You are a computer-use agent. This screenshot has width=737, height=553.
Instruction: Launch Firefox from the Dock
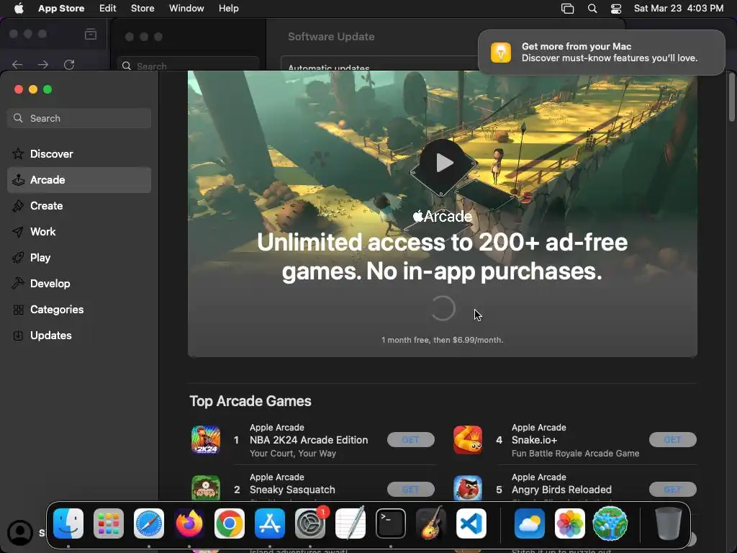(x=189, y=523)
